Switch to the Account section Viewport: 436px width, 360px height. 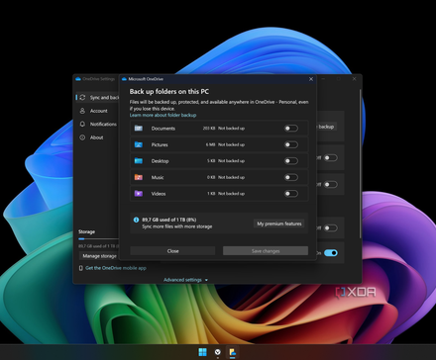click(x=99, y=111)
